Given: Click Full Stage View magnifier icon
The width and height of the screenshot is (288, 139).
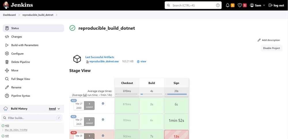Looking at the screenshot, I should coord(7,79).
